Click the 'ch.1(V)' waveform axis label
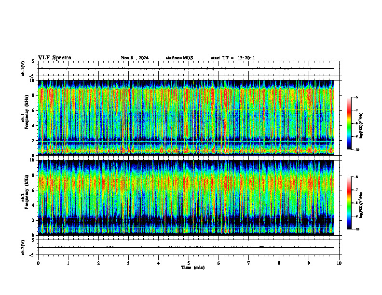 (23, 68)
